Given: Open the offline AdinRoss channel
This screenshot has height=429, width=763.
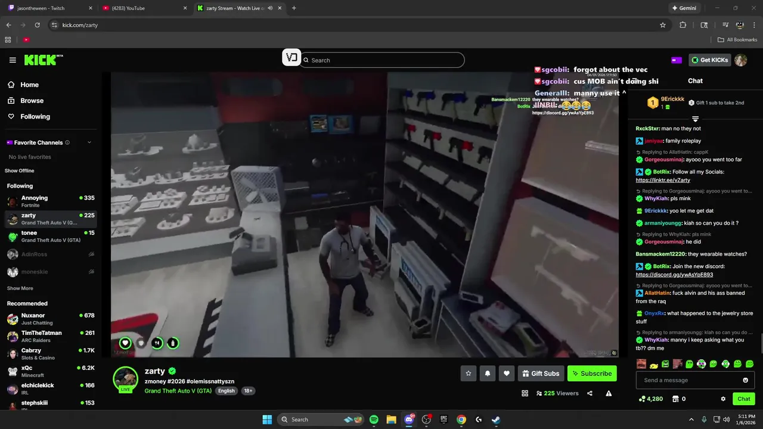Looking at the screenshot, I should [51, 254].
